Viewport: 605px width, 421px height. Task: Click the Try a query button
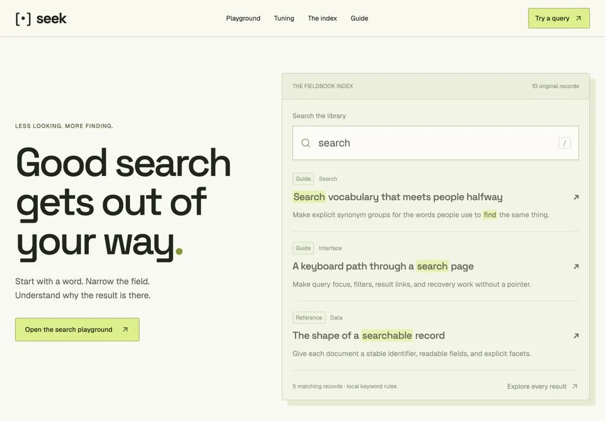[559, 18]
